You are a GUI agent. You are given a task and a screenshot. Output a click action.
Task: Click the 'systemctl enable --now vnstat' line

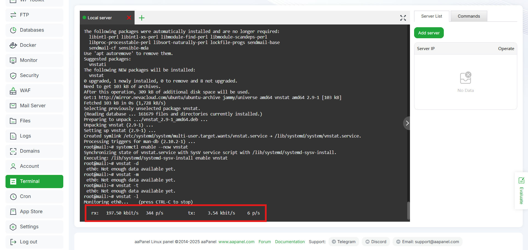point(136,147)
